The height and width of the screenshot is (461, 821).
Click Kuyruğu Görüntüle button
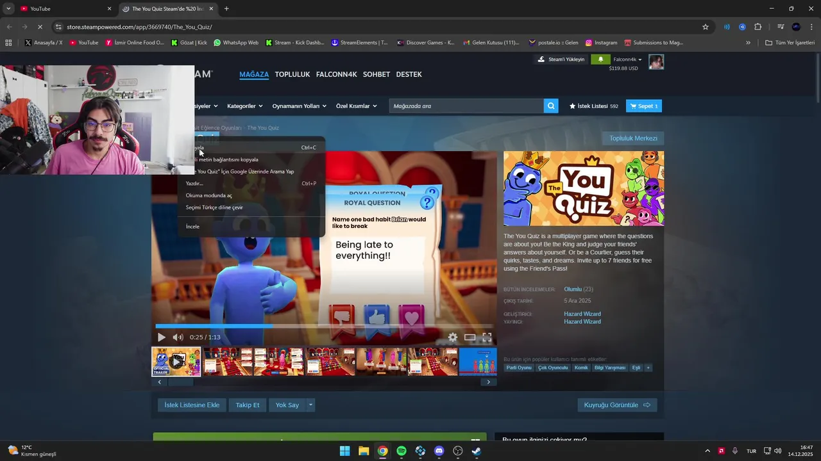tap(617, 405)
